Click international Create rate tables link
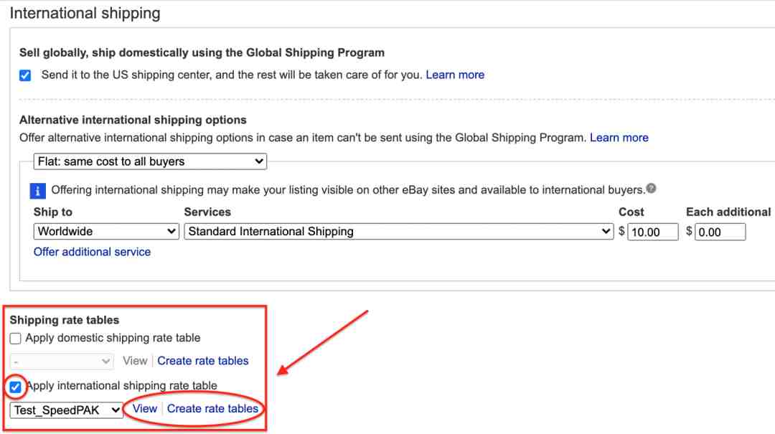 click(x=212, y=409)
